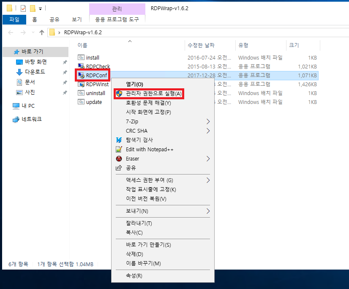The image size is (349, 289).
Task: Expand the CRC SHA submenu arrow
Action: point(208,131)
